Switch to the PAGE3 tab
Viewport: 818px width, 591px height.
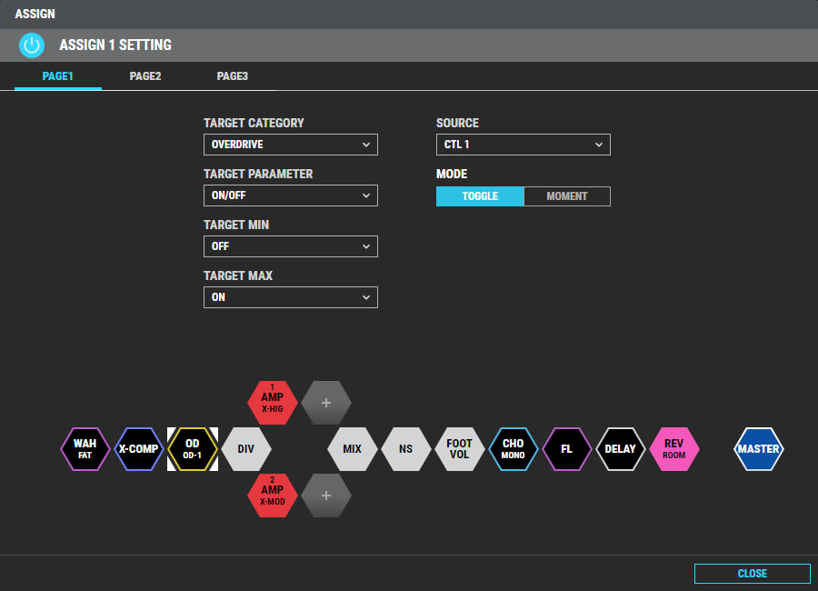[x=232, y=76]
